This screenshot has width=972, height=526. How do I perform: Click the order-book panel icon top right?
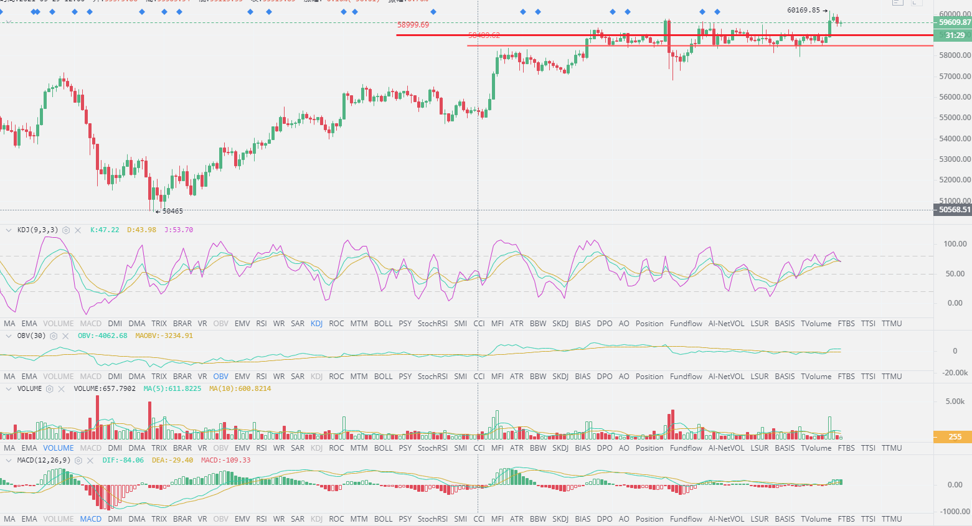click(897, 3)
